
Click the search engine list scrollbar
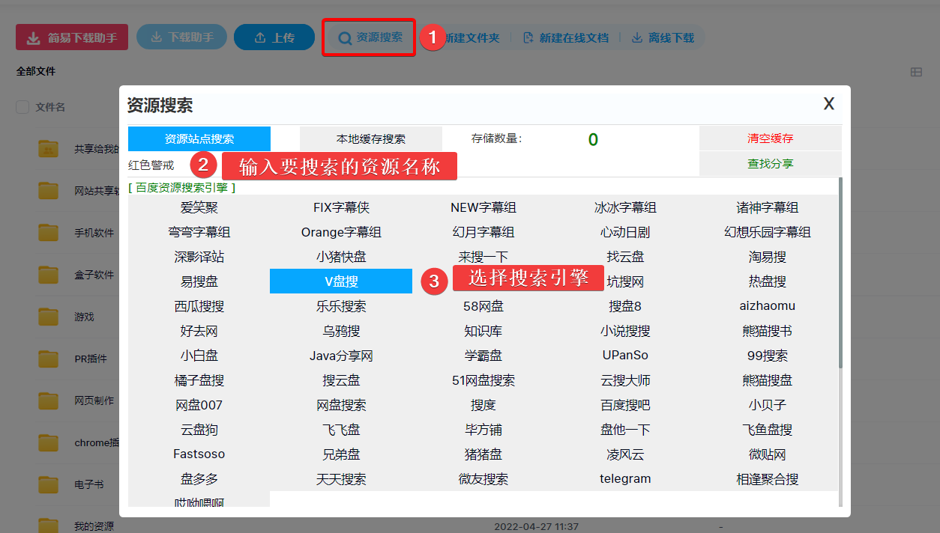tap(840, 299)
